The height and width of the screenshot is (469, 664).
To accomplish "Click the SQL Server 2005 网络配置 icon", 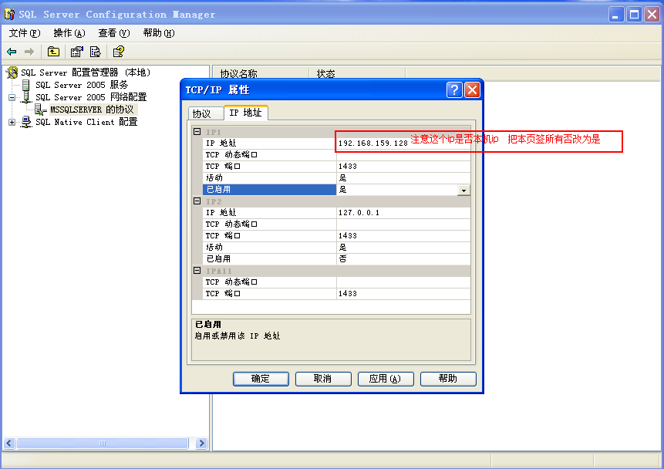I will click(x=26, y=97).
